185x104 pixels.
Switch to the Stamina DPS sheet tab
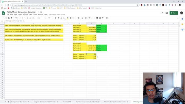coord(68,102)
